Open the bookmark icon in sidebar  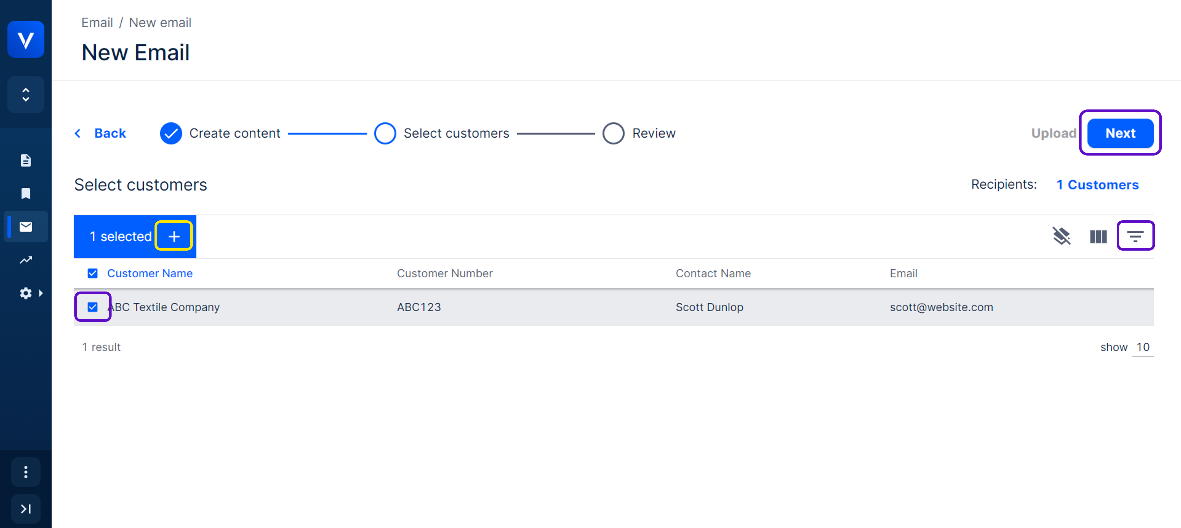(26, 193)
